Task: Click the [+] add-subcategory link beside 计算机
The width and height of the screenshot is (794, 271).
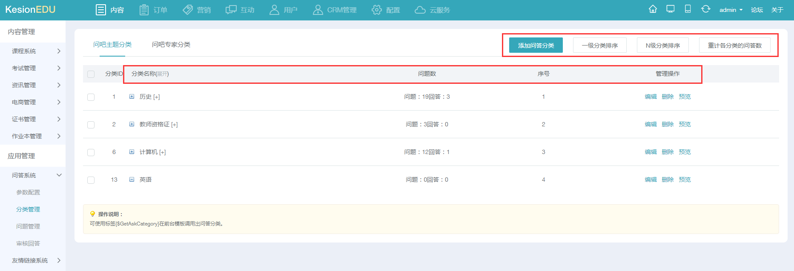Action: click(163, 152)
